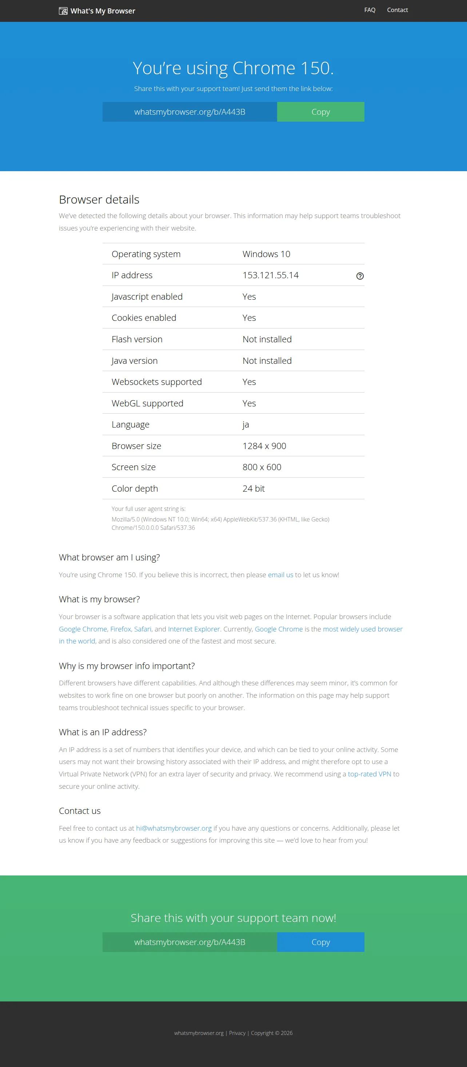Open the Internet Explorer link
Screen dimensions: 467x1067
tap(193, 629)
